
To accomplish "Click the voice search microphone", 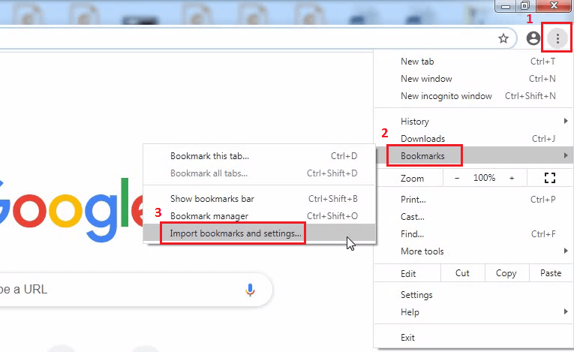I will [250, 290].
